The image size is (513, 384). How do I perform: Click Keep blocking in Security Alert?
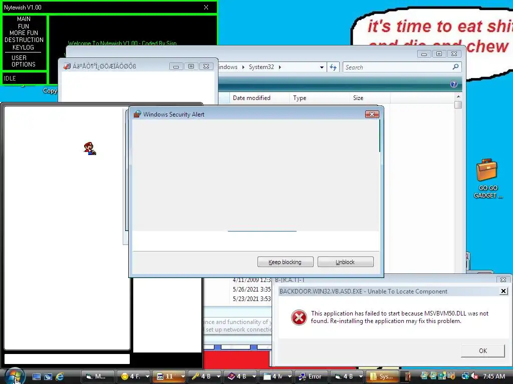point(285,262)
